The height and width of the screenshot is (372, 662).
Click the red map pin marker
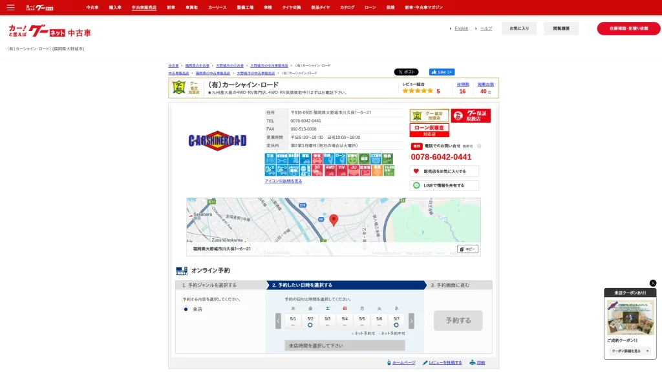pos(334,220)
